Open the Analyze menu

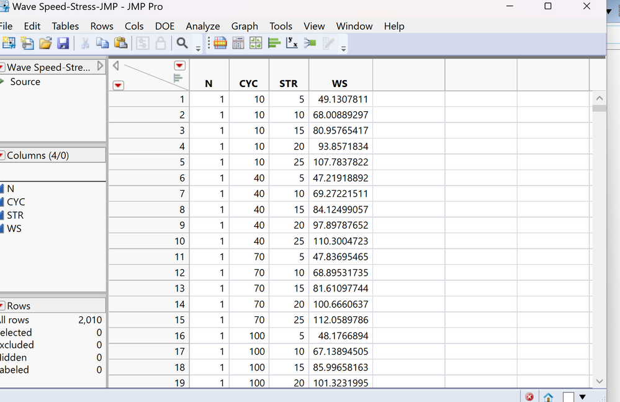pyautogui.click(x=202, y=26)
